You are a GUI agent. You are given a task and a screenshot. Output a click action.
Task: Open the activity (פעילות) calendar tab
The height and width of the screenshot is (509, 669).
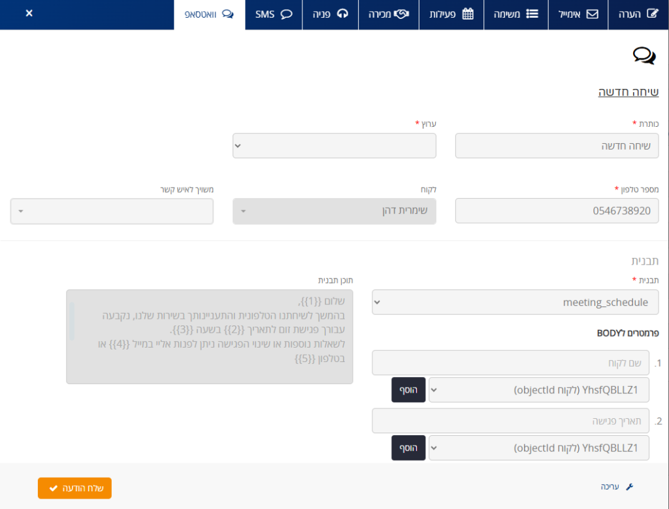(451, 14)
